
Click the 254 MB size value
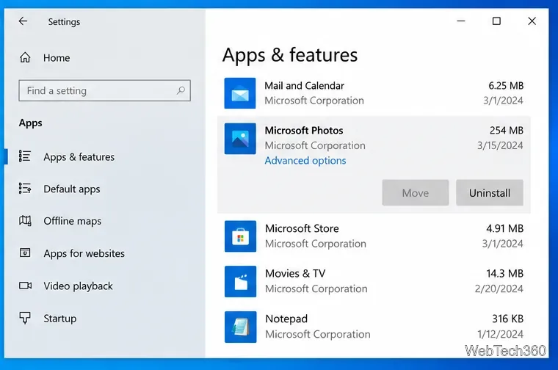(507, 131)
